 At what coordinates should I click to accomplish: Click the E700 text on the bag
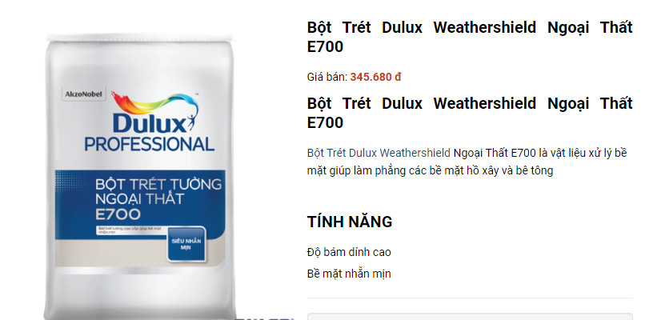(118, 214)
